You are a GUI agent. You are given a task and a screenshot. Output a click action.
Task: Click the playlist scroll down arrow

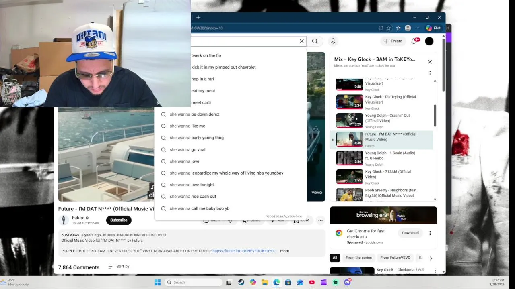[435, 199]
